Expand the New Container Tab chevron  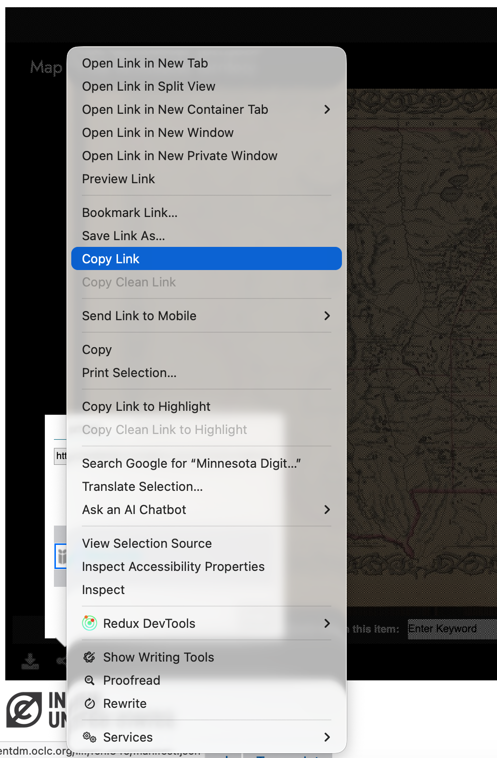pyautogui.click(x=327, y=109)
